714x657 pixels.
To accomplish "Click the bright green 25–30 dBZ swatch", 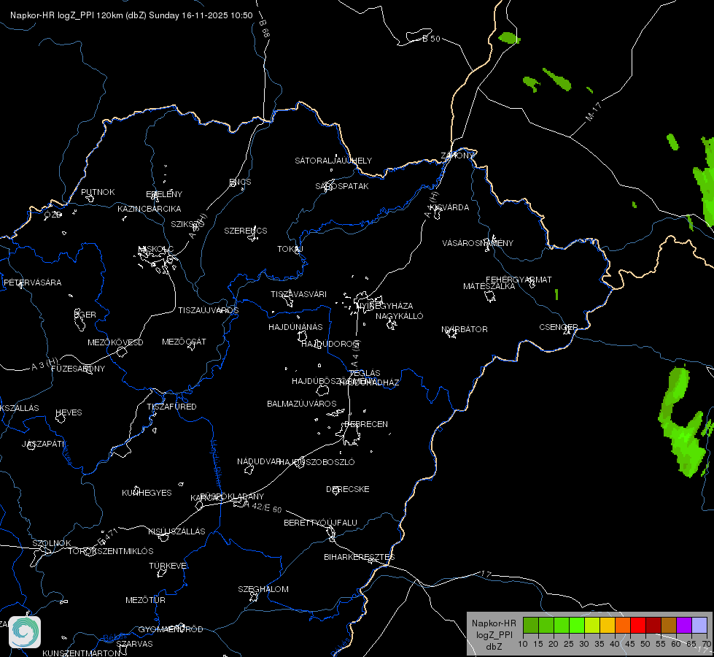I will point(576,626).
